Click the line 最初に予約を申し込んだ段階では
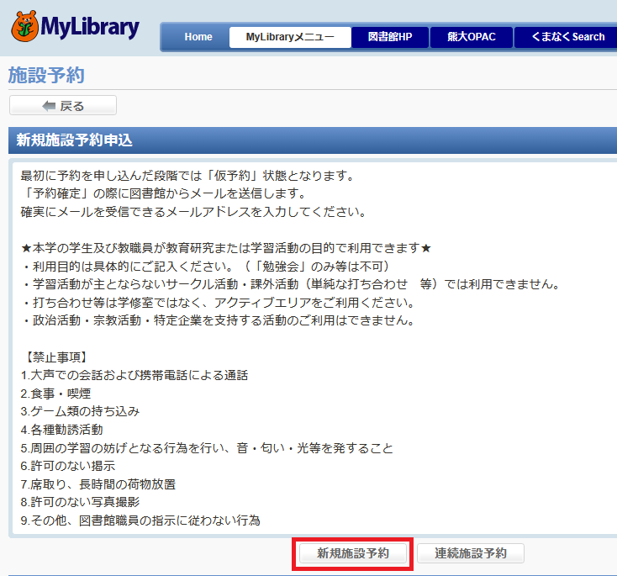617x576 pixels. [x=189, y=176]
